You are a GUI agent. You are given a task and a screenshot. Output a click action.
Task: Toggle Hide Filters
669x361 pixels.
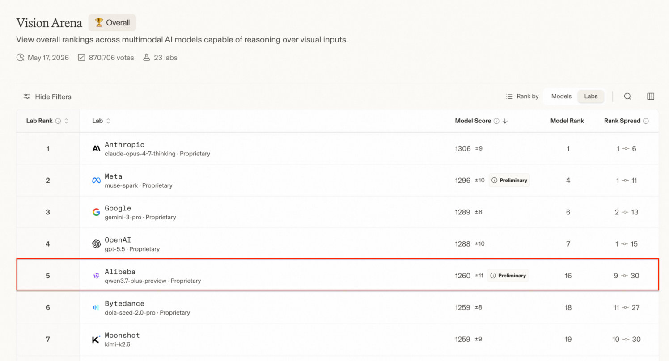(47, 97)
